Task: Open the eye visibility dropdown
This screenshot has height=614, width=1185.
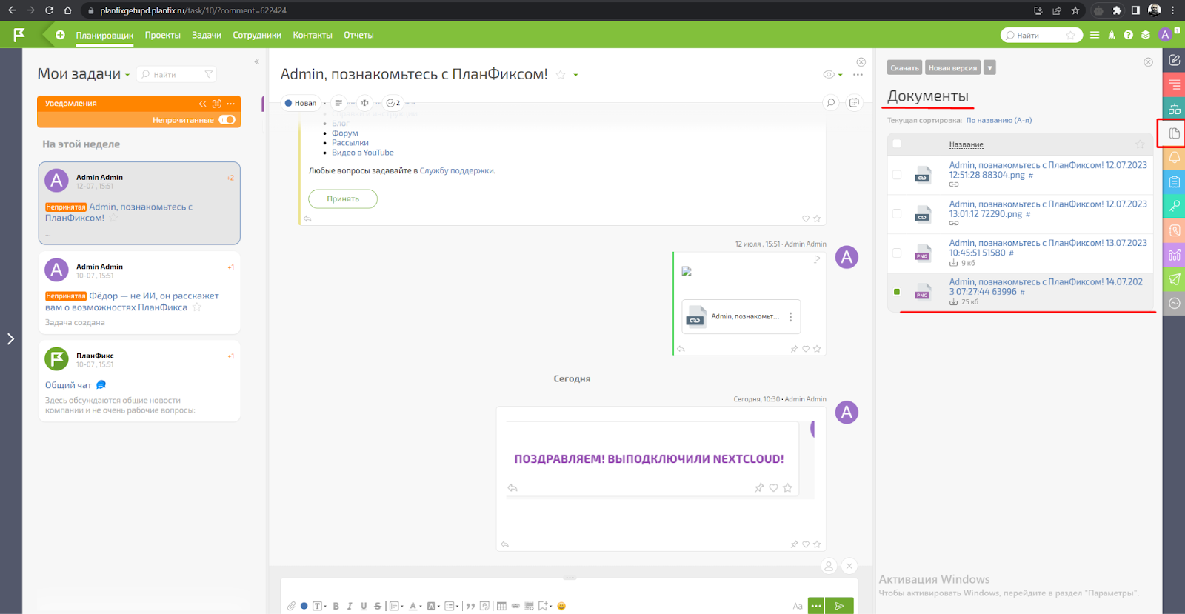Action: point(832,74)
